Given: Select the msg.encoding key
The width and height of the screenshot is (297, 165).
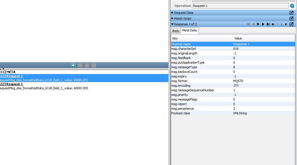Looking at the screenshot, I should pos(181,86).
